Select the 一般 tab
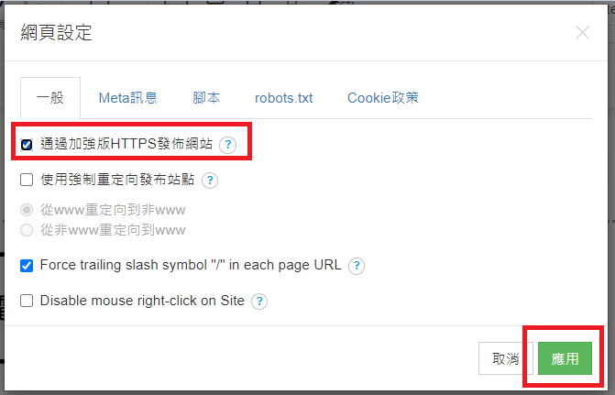615x395 pixels. point(50,98)
